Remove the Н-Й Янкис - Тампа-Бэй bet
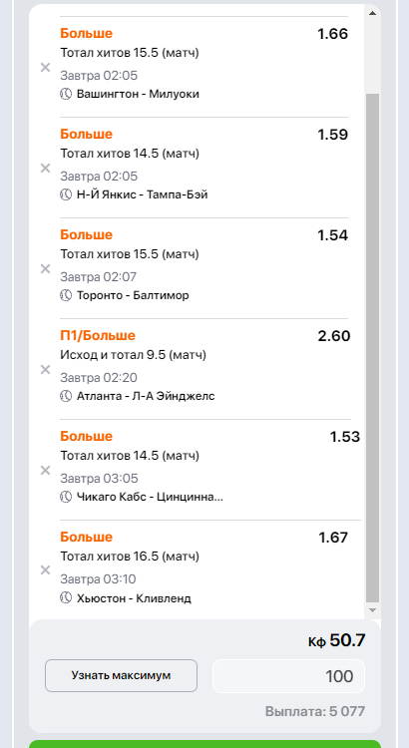The width and height of the screenshot is (409, 748). tap(45, 168)
